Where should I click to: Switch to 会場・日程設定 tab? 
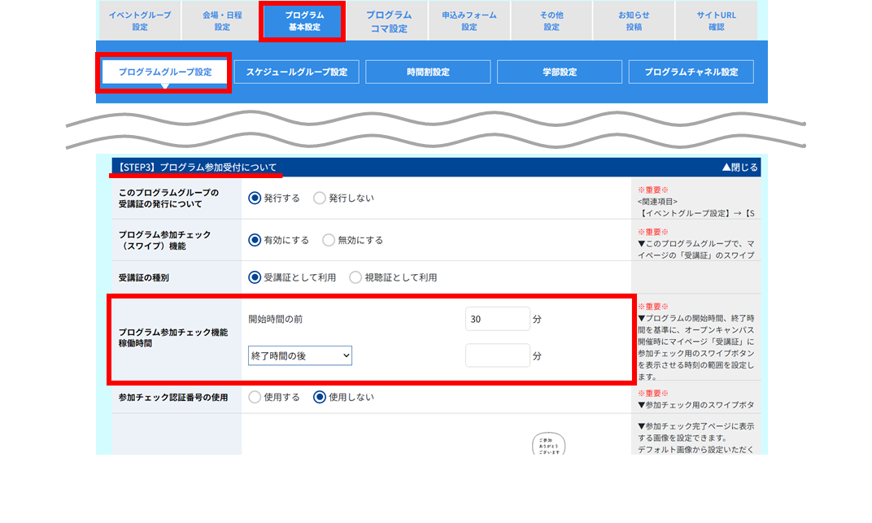222,20
